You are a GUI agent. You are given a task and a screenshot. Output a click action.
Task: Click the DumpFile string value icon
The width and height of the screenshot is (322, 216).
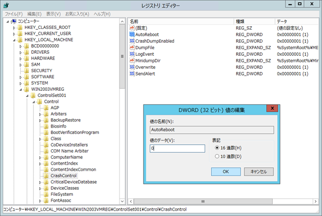tap(132, 48)
